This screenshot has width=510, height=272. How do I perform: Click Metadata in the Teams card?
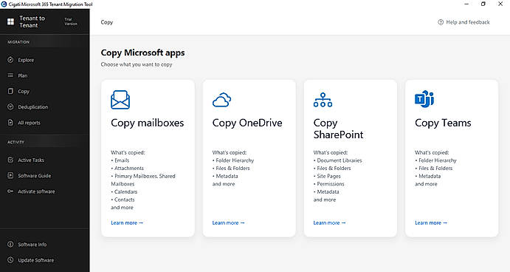click(x=430, y=176)
